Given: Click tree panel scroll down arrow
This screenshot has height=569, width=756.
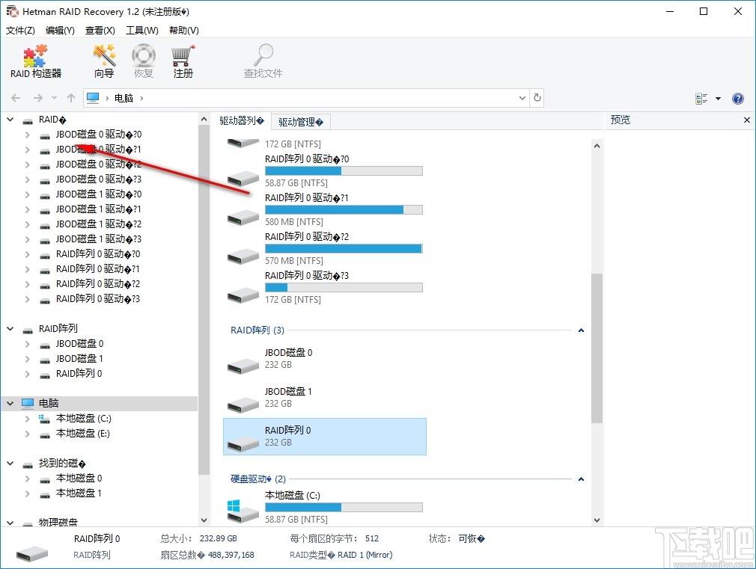Looking at the screenshot, I should click(x=204, y=520).
